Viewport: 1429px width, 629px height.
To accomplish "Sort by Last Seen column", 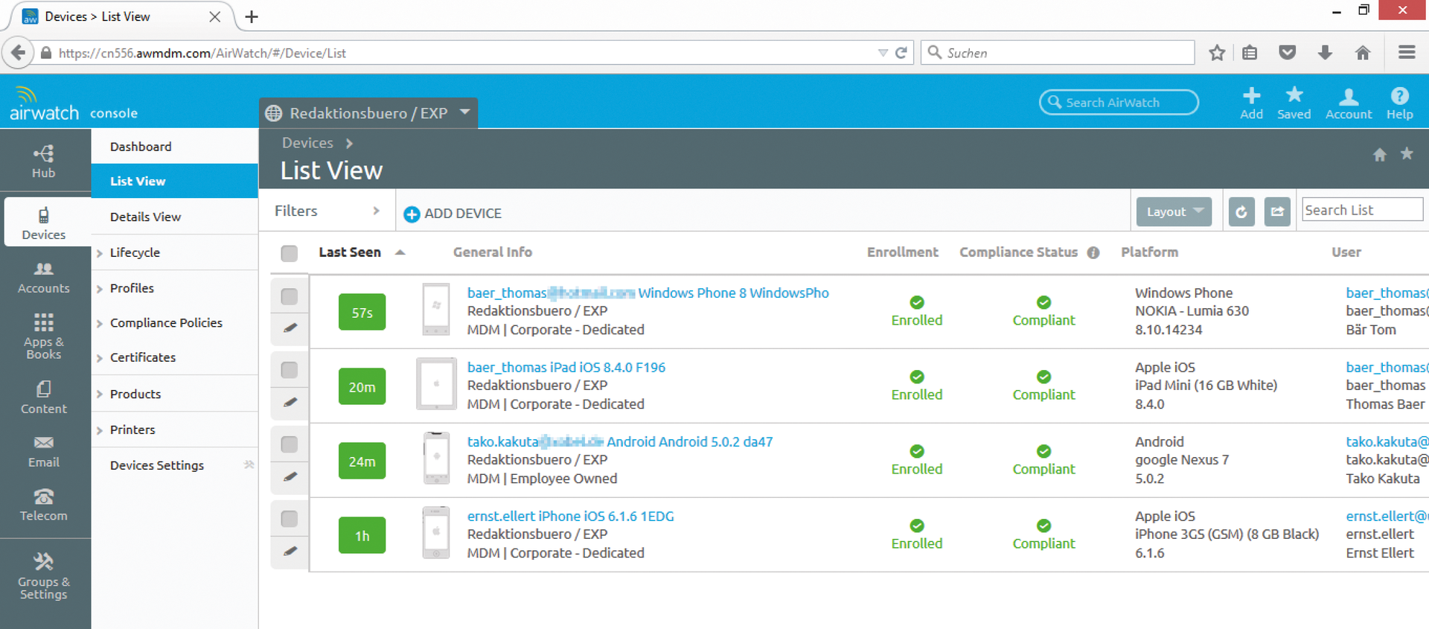I will click(x=361, y=252).
